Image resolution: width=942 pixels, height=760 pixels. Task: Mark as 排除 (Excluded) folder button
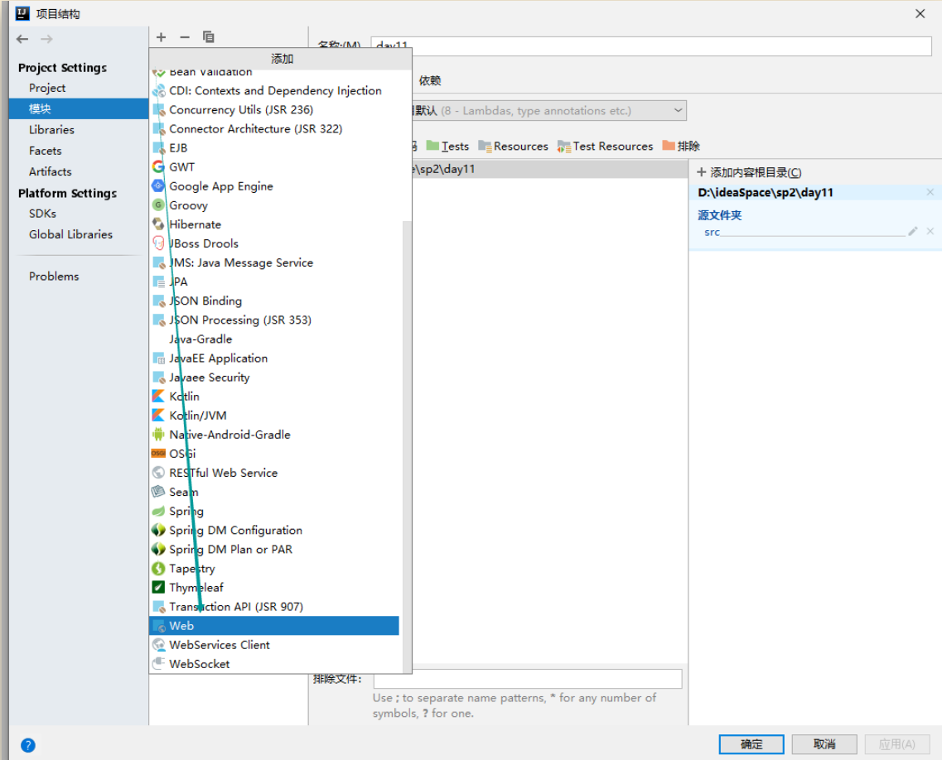pyautogui.click(x=681, y=146)
